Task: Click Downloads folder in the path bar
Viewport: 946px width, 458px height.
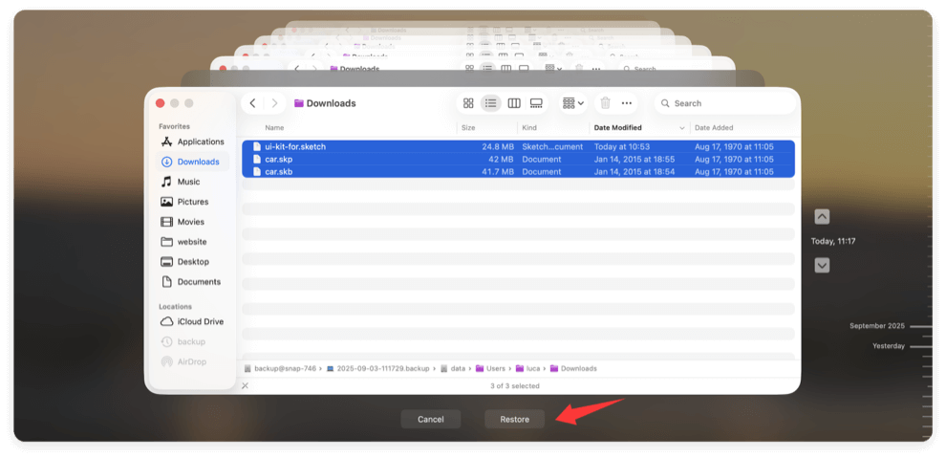Action: pyautogui.click(x=573, y=368)
